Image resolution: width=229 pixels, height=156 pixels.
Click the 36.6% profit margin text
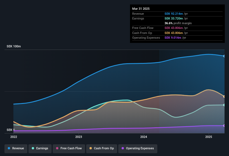(x=178, y=23)
